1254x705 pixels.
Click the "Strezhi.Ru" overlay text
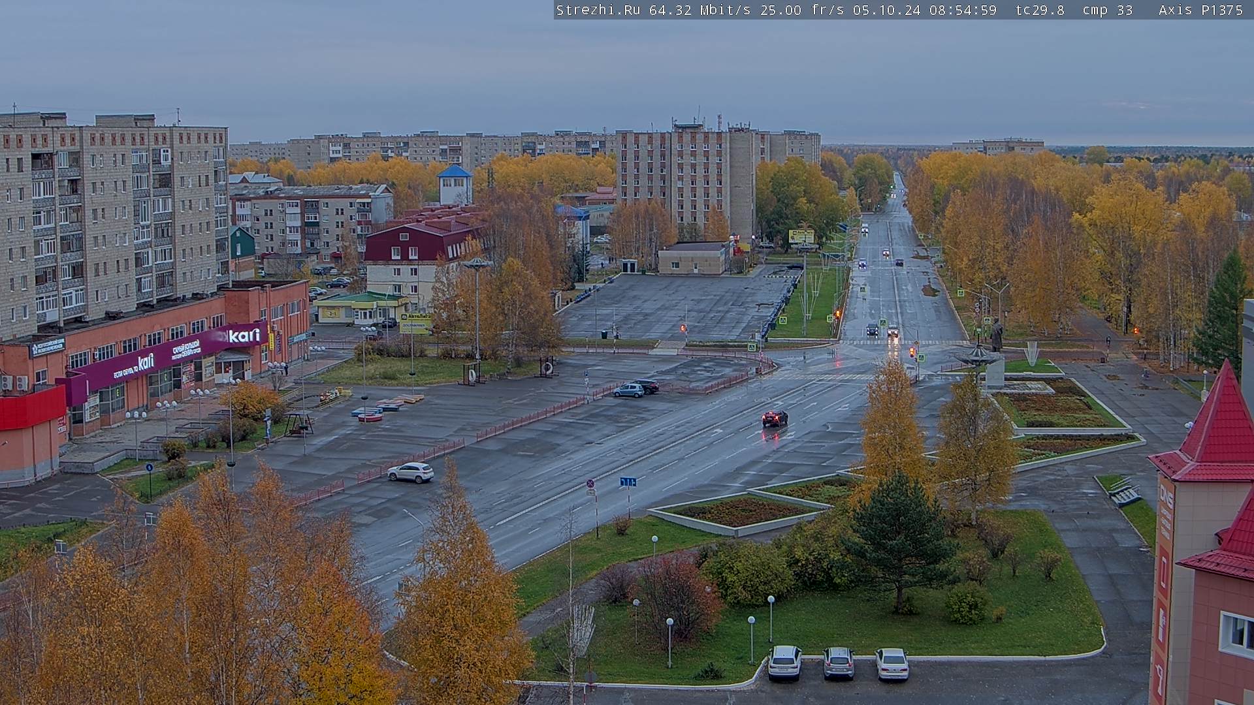(598, 10)
